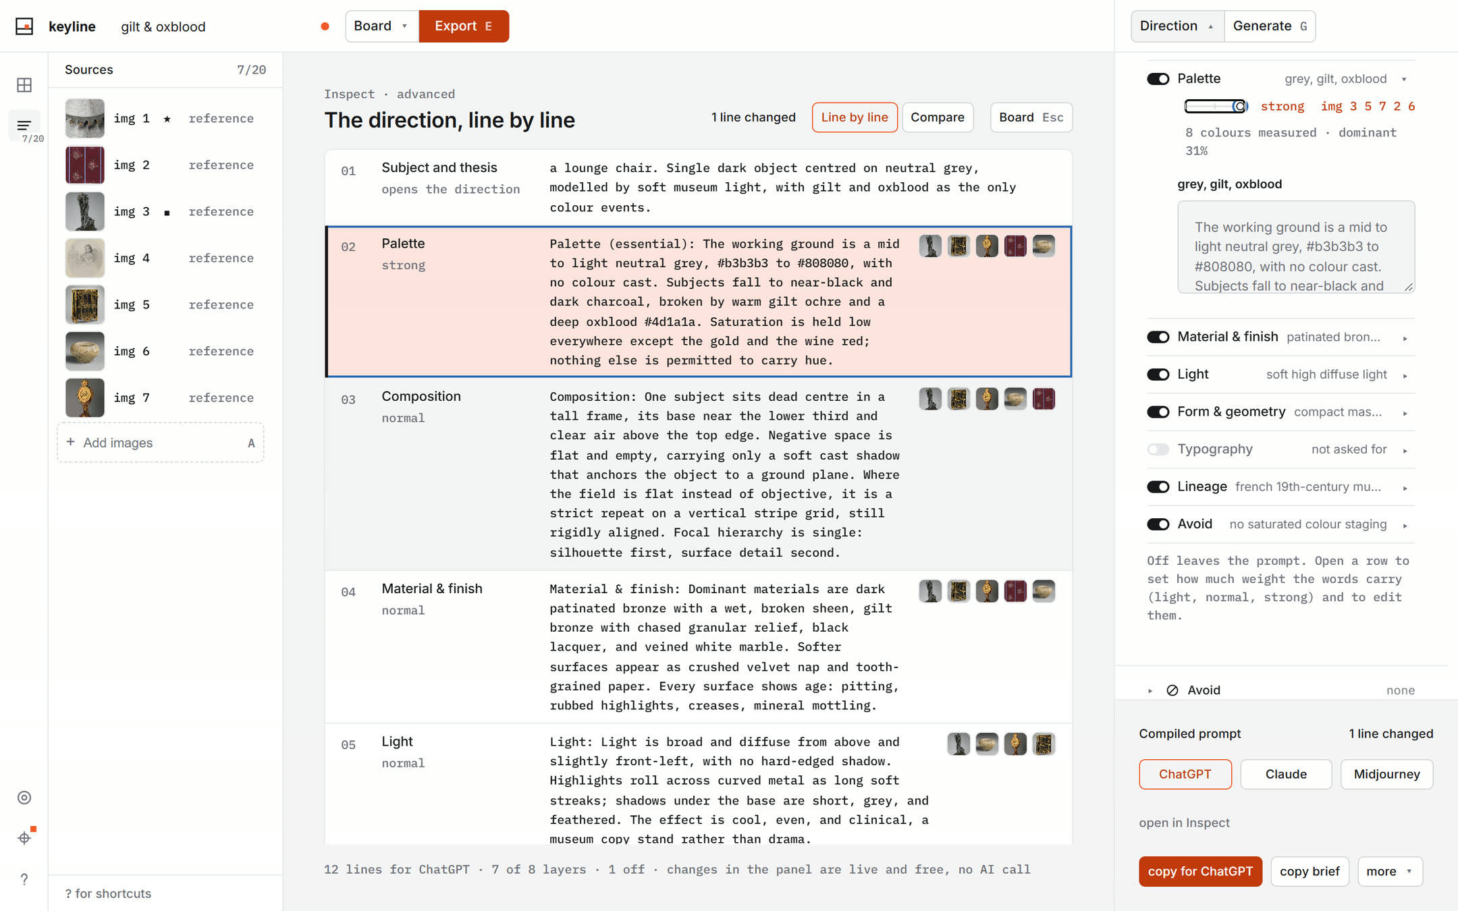Adjust the Palette strength slider

pos(1216,106)
